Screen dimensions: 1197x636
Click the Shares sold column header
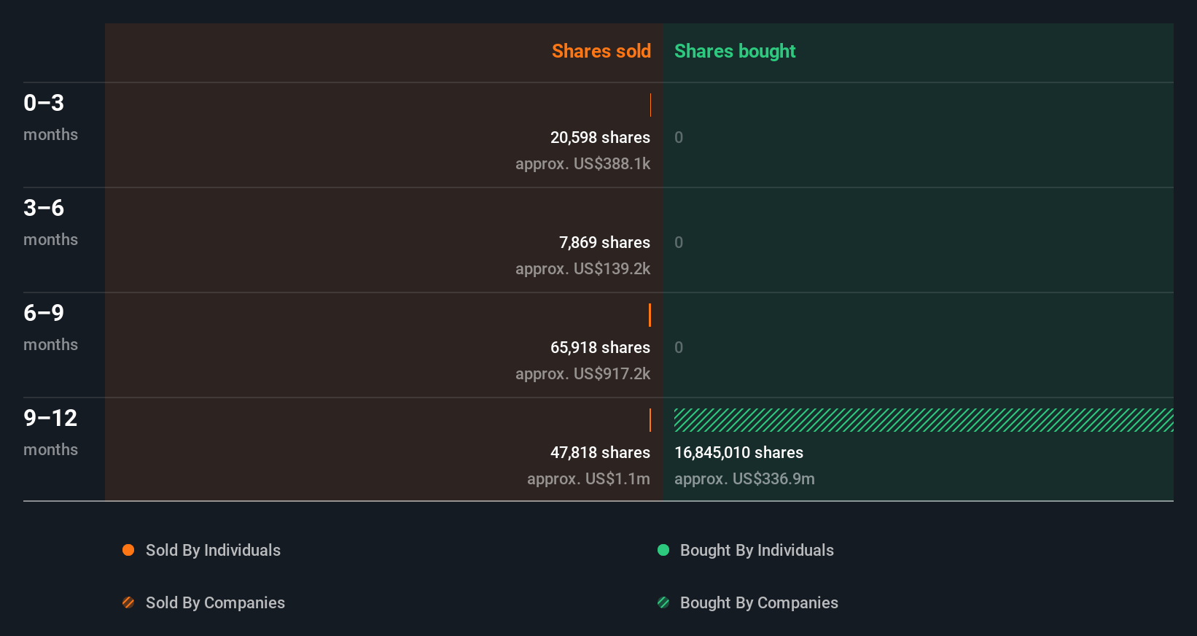tap(601, 51)
